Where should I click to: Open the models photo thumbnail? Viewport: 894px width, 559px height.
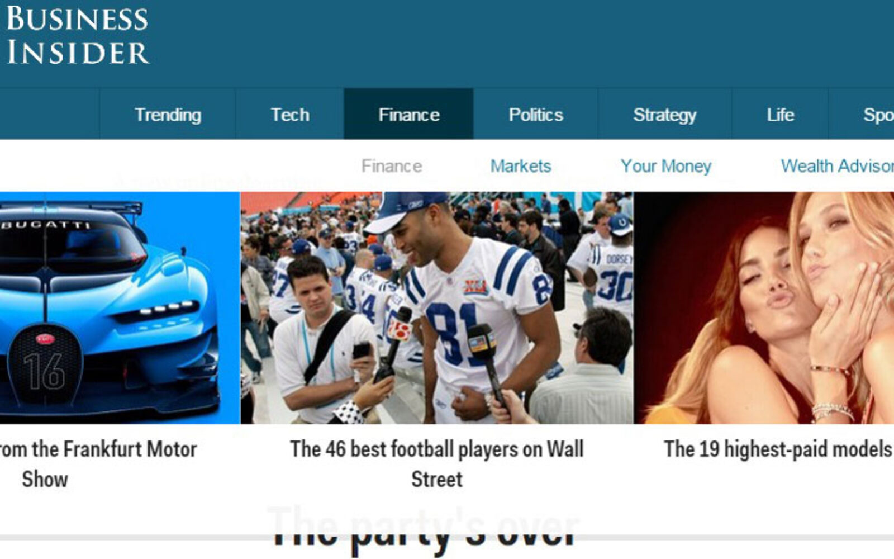point(764,308)
